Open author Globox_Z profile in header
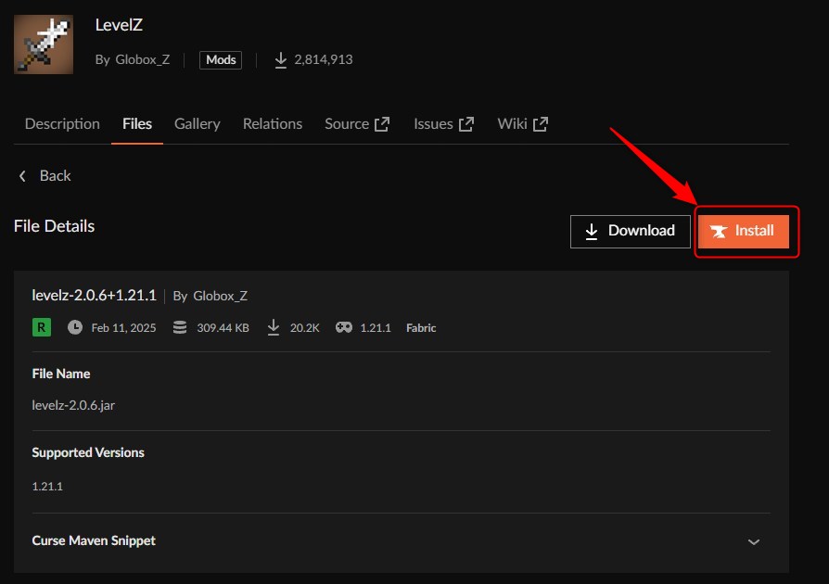The image size is (829, 584). point(142,59)
